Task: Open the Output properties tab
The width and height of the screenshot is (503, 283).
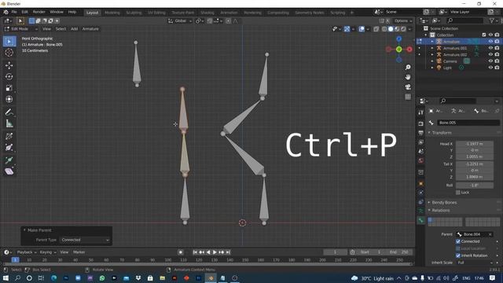Action: point(421,133)
